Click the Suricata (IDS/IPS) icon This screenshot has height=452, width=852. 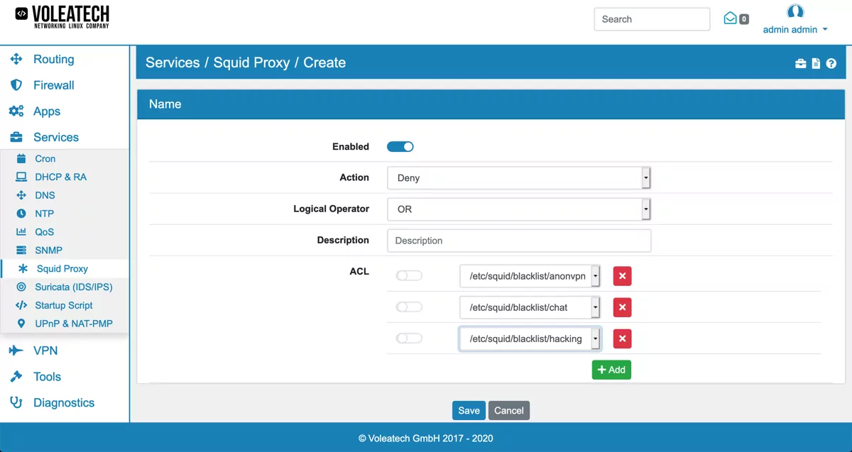pyautogui.click(x=22, y=287)
